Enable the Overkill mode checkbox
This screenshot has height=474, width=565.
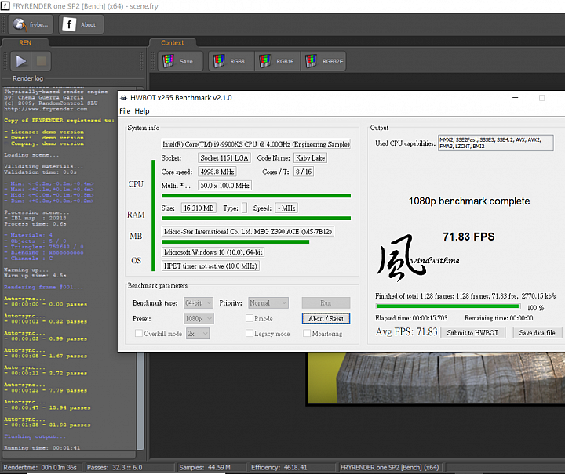tap(138, 334)
